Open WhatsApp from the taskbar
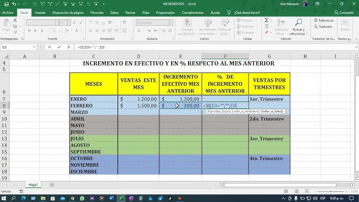Image resolution: width=359 pixels, height=202 pixels. (x=82, y=198)
